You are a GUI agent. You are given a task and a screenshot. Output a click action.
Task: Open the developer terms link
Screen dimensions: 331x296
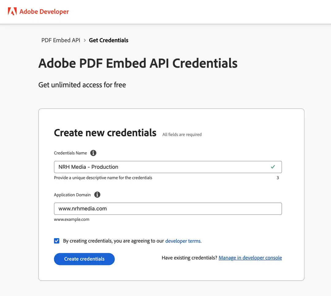(183, 241)
